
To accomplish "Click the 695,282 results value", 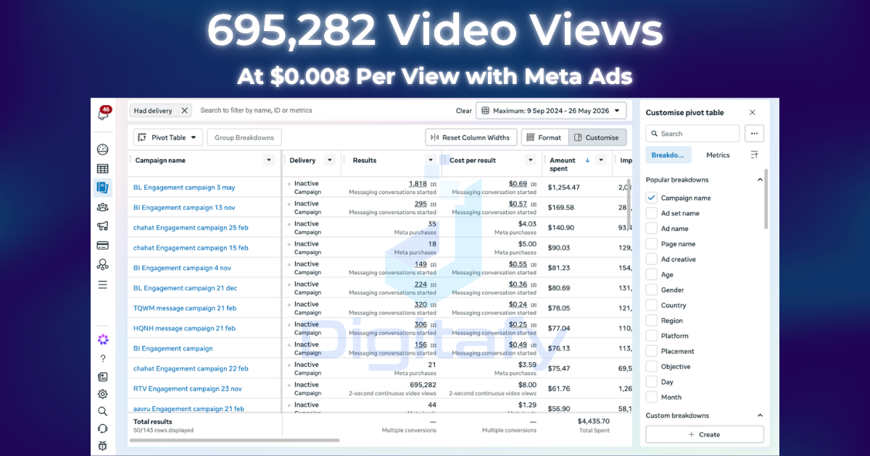I will (423, 385).
